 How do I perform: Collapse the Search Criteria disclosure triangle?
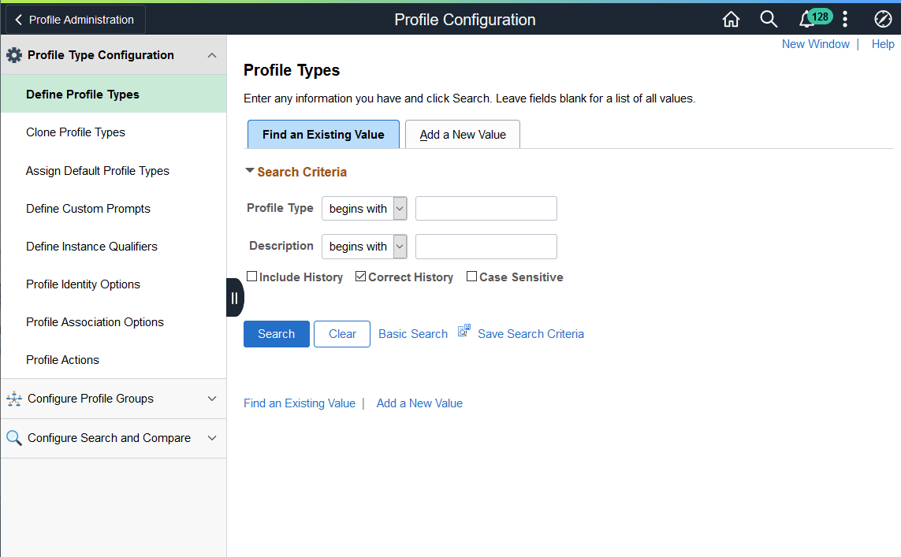(249, 170)
